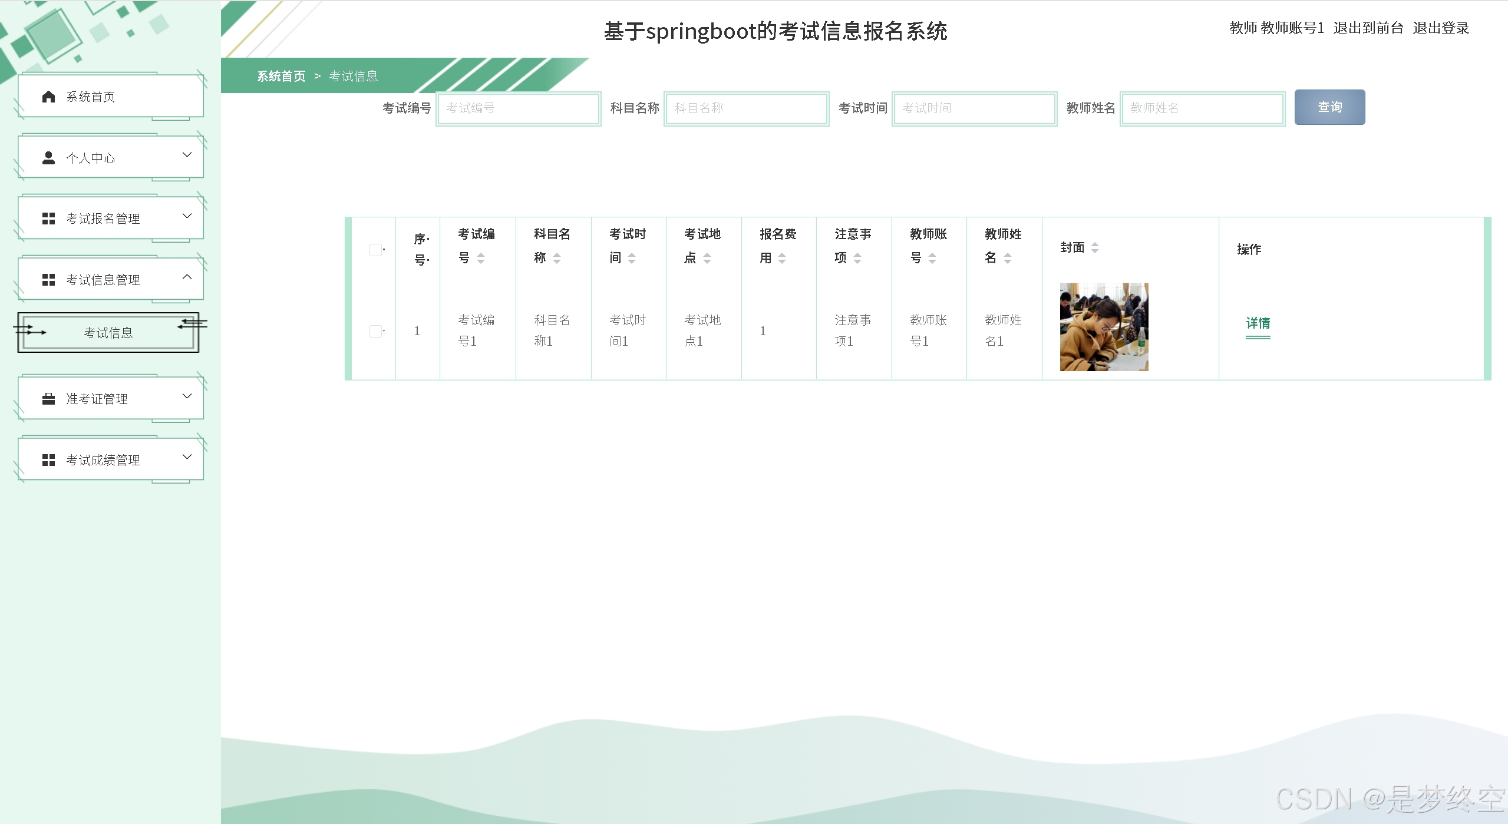Click the 退出登录 link in header
This screenshot has width=1508, height=824.
coord(1440,28)
